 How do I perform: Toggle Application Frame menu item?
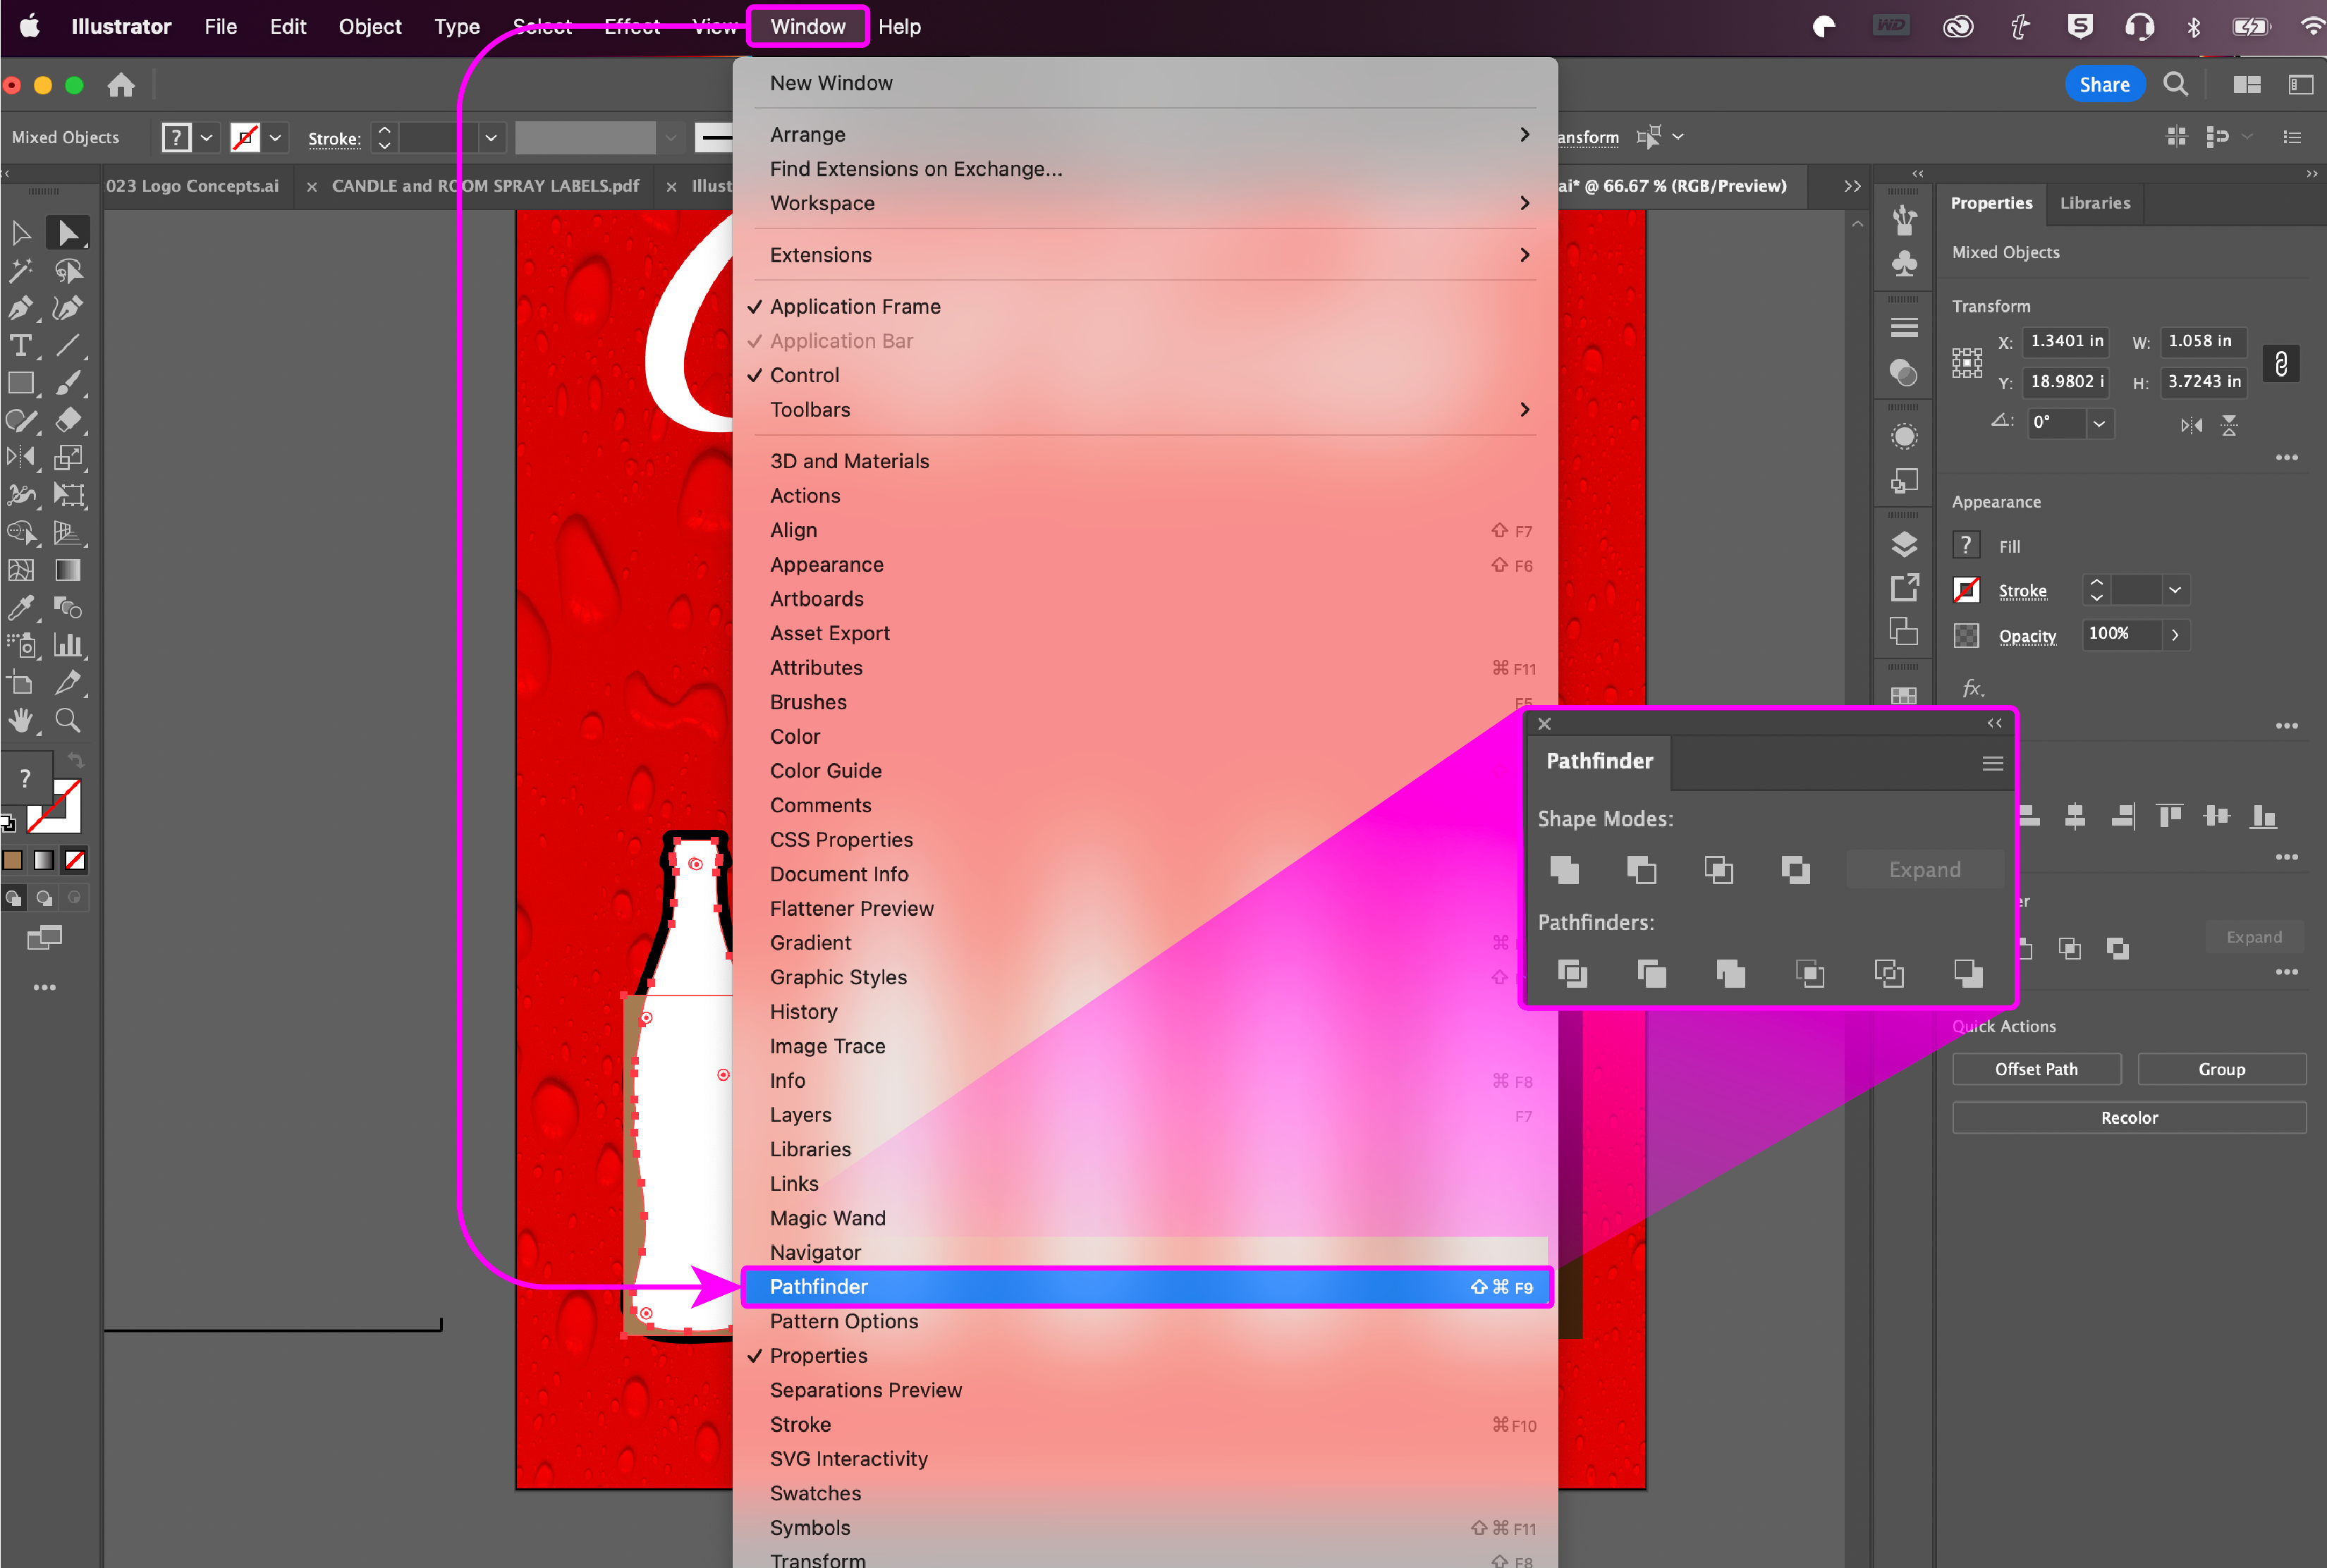(855, 307)
